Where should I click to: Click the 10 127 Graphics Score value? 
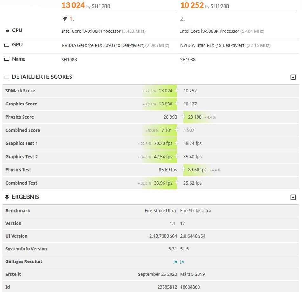point(190,104)
